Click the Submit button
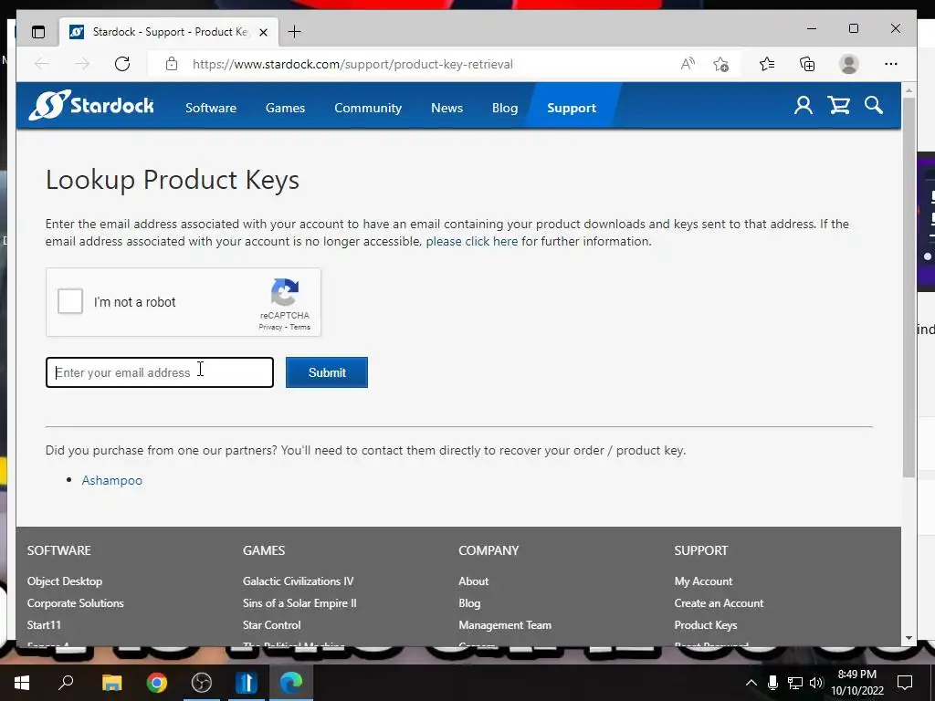 click(x=327, y=372)
